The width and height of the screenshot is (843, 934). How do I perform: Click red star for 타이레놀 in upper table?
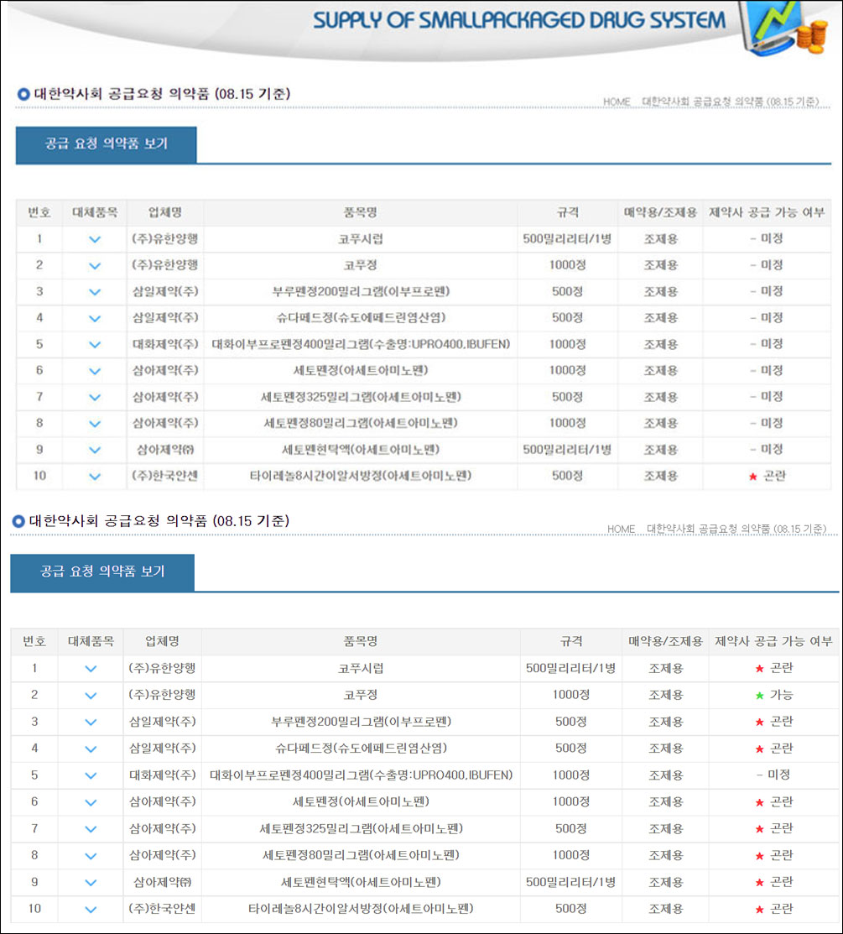753,477
